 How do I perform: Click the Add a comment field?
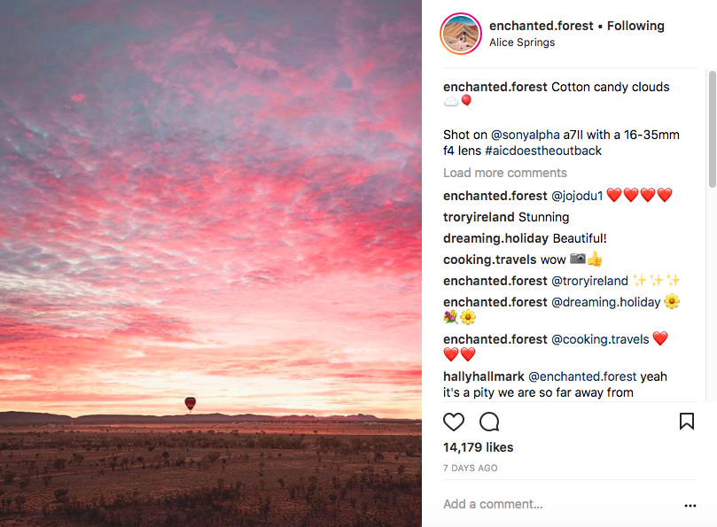click(493, 504)
